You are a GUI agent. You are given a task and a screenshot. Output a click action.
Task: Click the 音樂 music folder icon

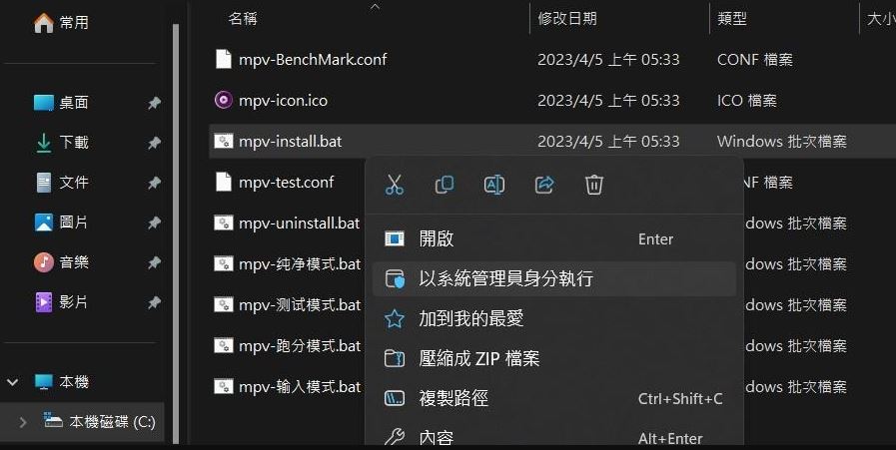pos(43,262)
